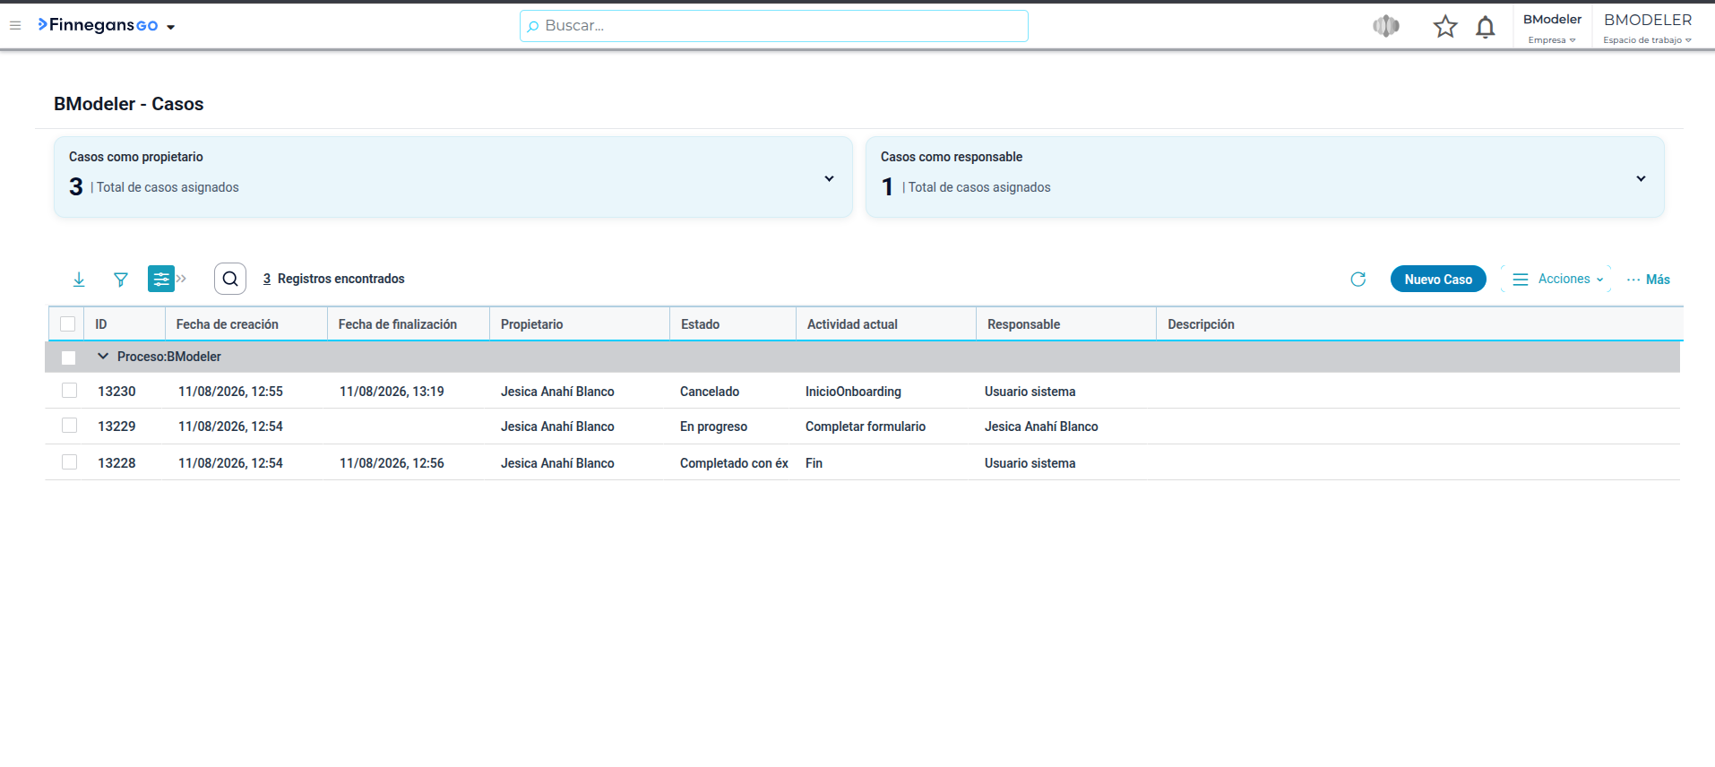Expand the Casos como propietario card
The width and height of the screenshot is (1715, 767).
[x=830, y=178]
